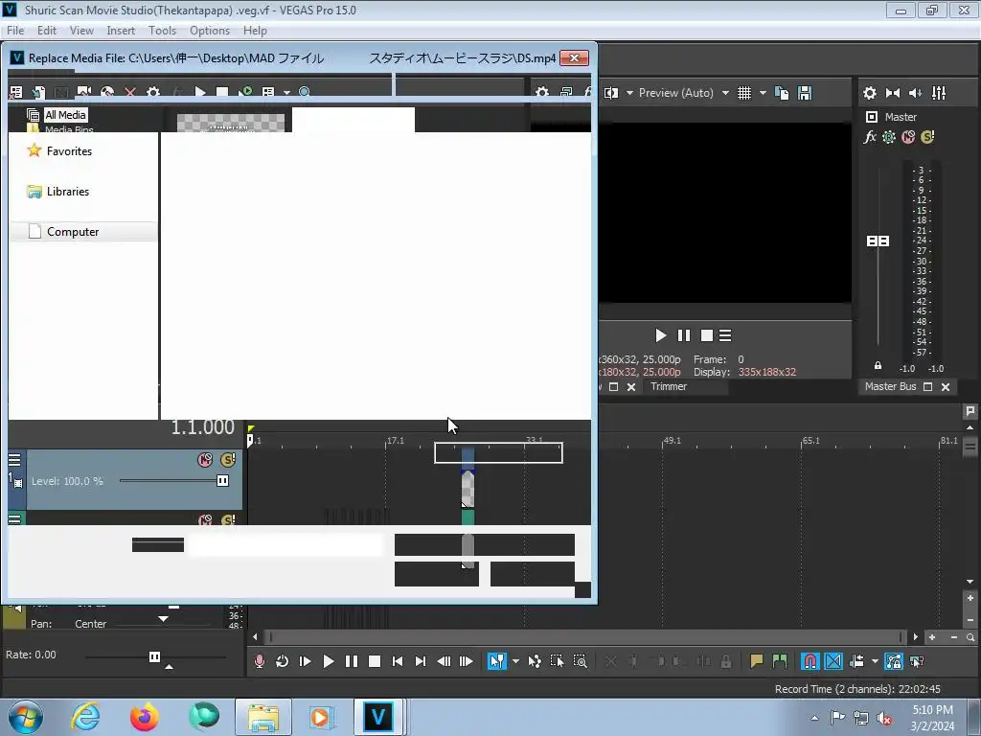Solo the Master bus
The image size is (981, 736).
(x=927, y=137)
